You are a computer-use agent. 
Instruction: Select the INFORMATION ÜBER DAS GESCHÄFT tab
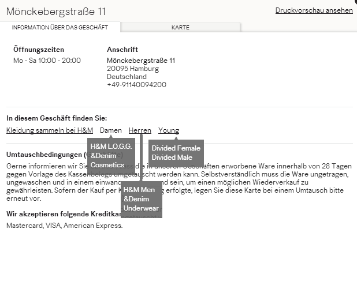(x=60, y=27)
